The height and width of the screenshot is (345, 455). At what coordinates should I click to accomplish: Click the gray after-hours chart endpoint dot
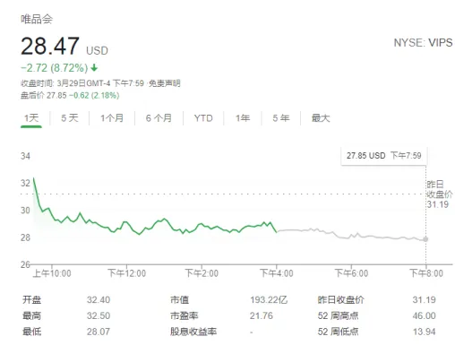pos(425,239)
